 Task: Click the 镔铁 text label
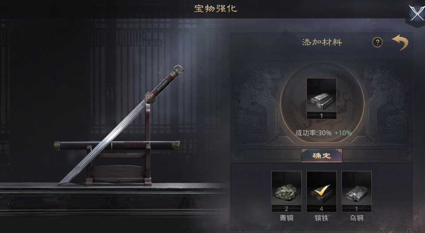point(322,218)
